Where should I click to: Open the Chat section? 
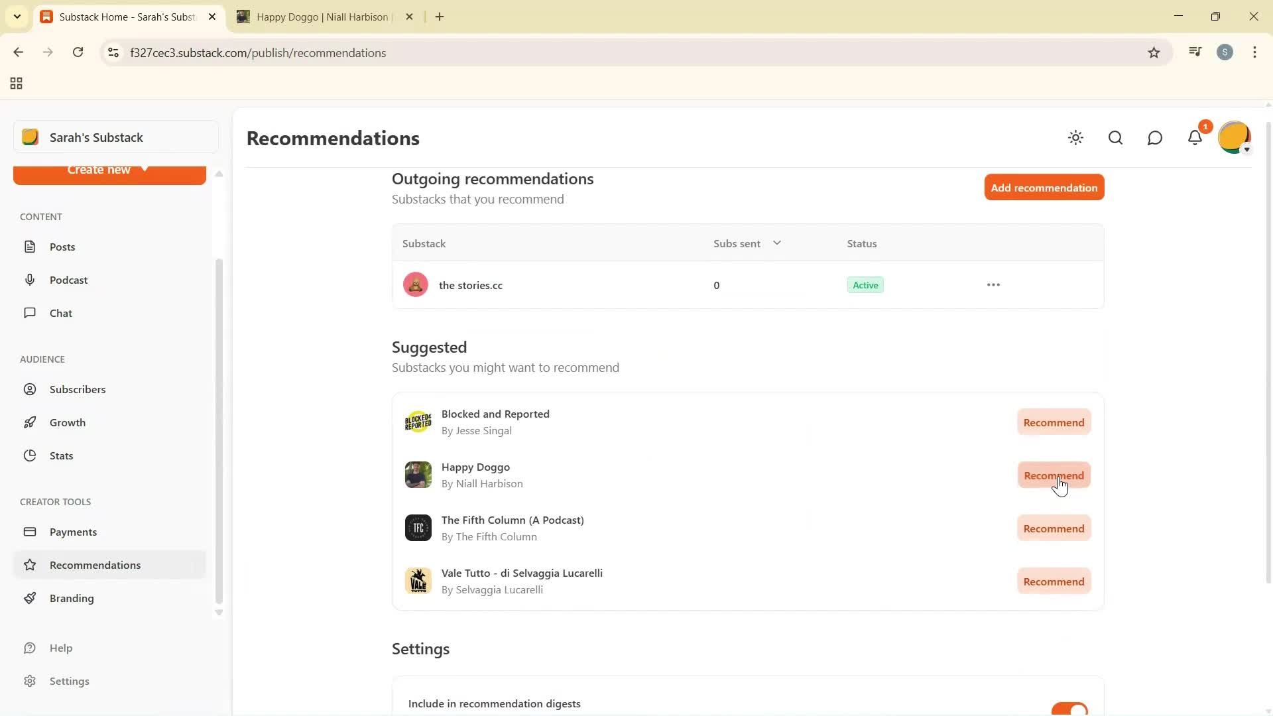coord(60,313)
